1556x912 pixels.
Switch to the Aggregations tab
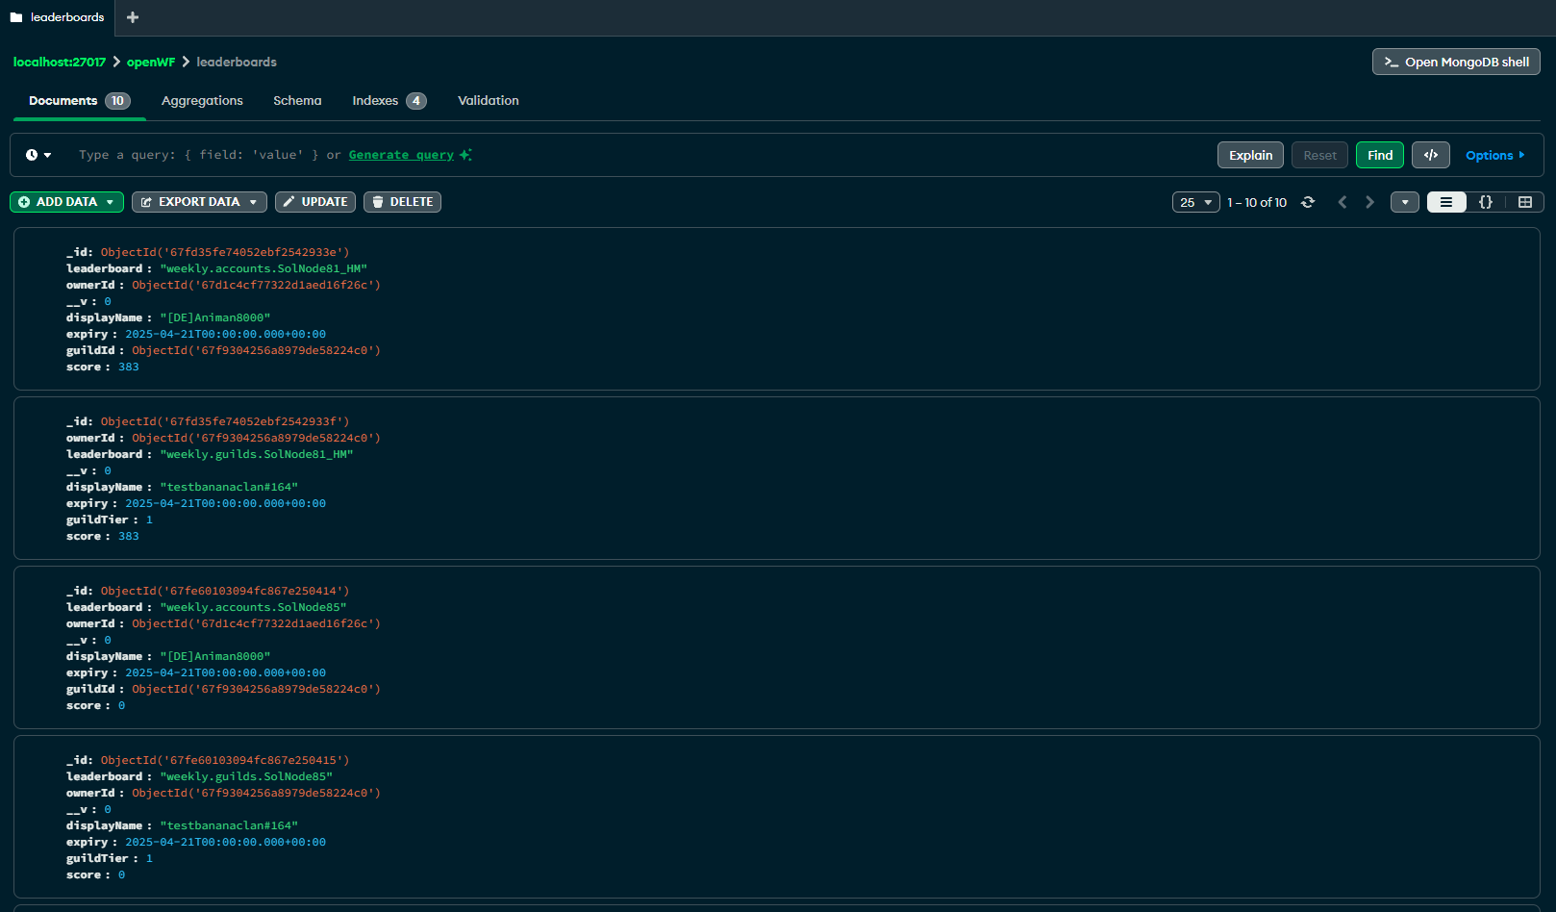tap(202, 100)
